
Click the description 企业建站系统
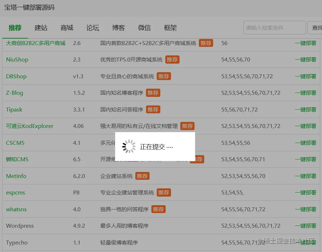point(116,176)
